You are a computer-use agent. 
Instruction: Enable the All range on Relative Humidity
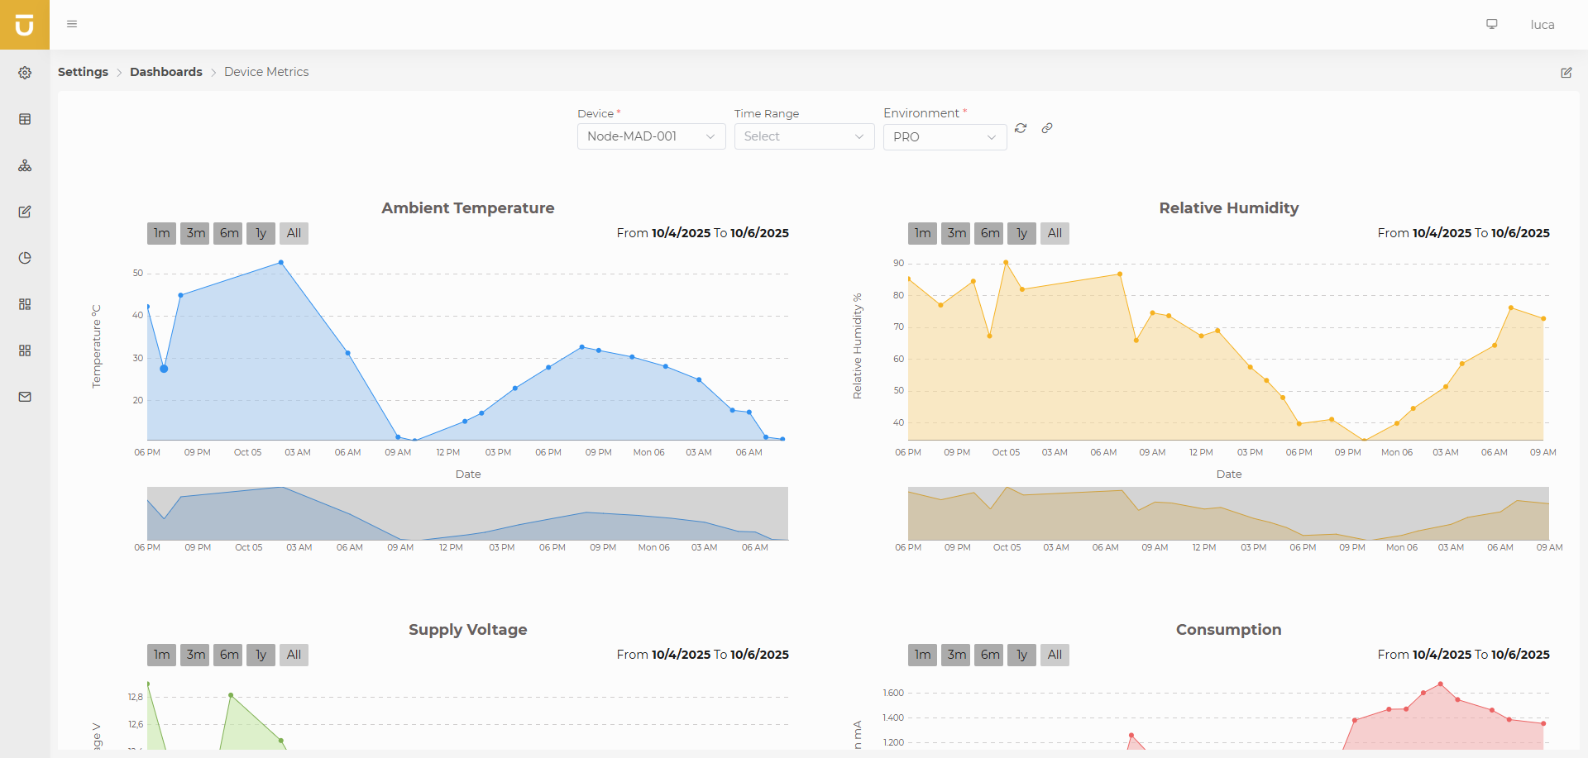click(x=1054, y=233)
